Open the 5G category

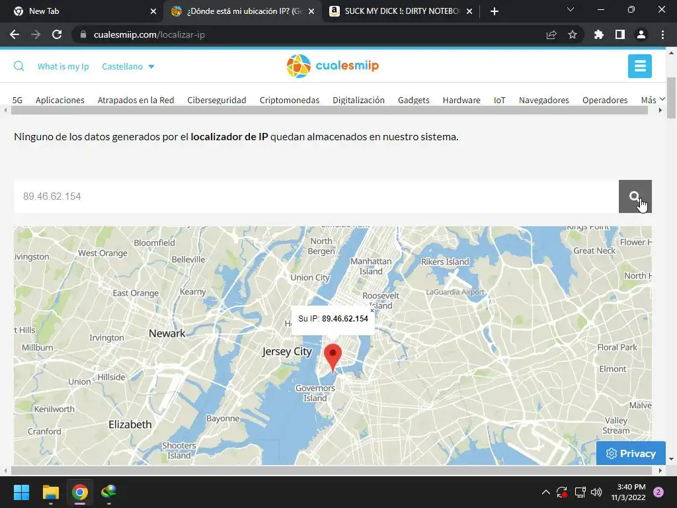tap(17, 101)
